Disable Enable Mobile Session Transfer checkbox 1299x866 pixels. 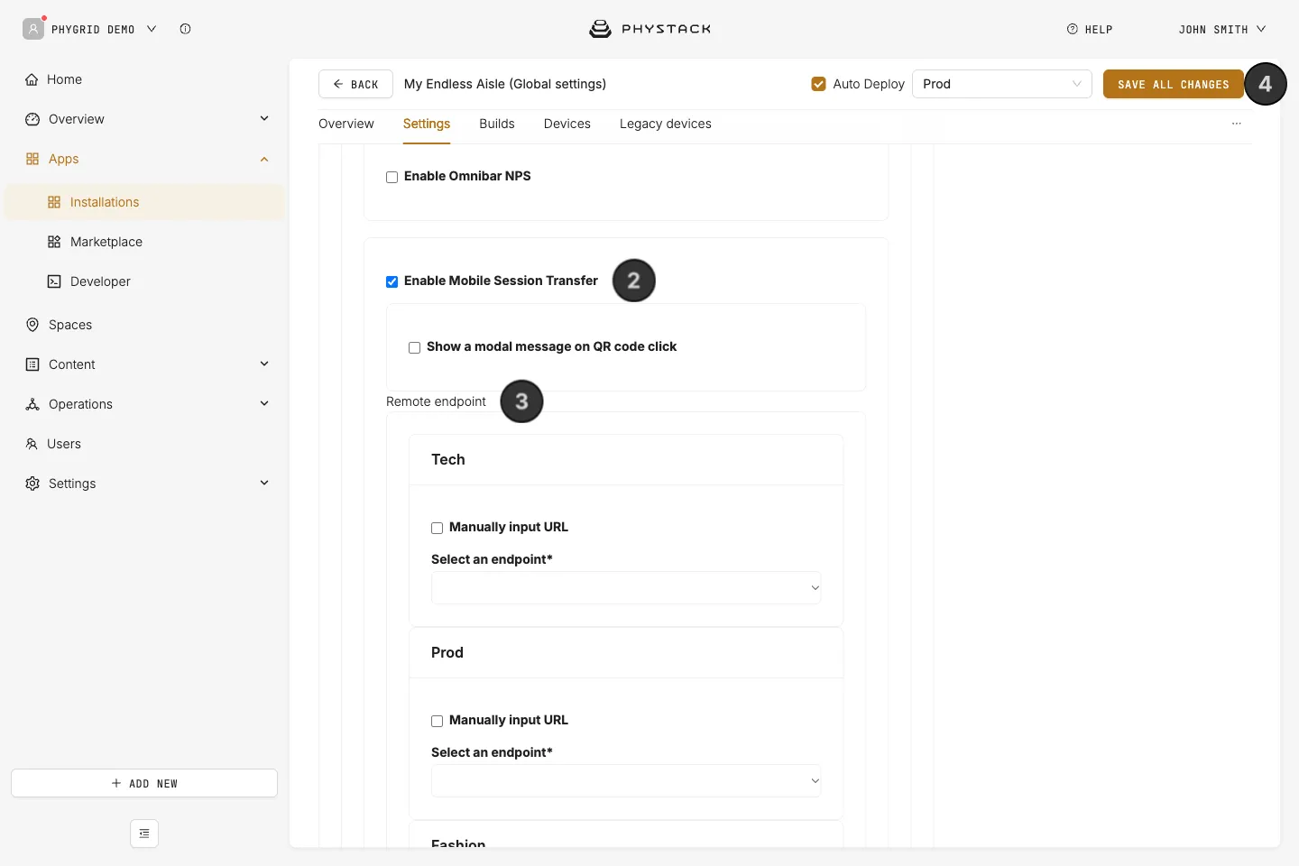click(x=392, y=281)
